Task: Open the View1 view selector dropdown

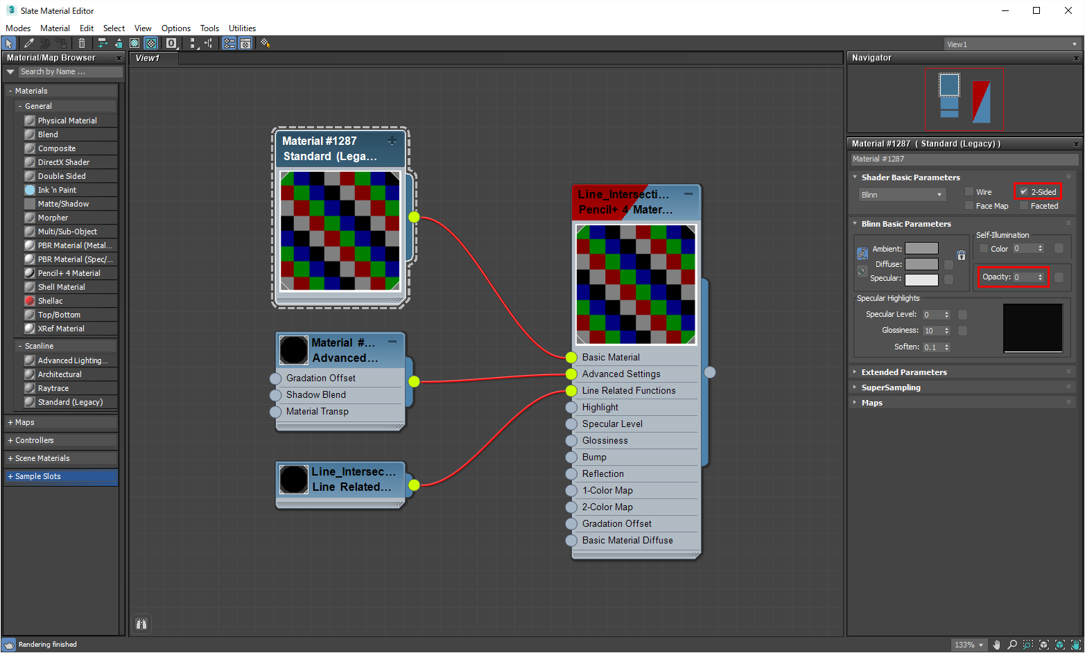Action: 1012,44
